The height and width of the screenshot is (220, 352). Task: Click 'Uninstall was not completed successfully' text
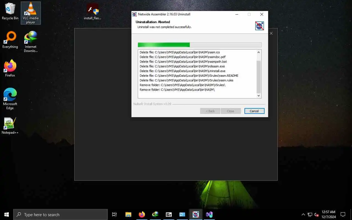pos(164,27)
